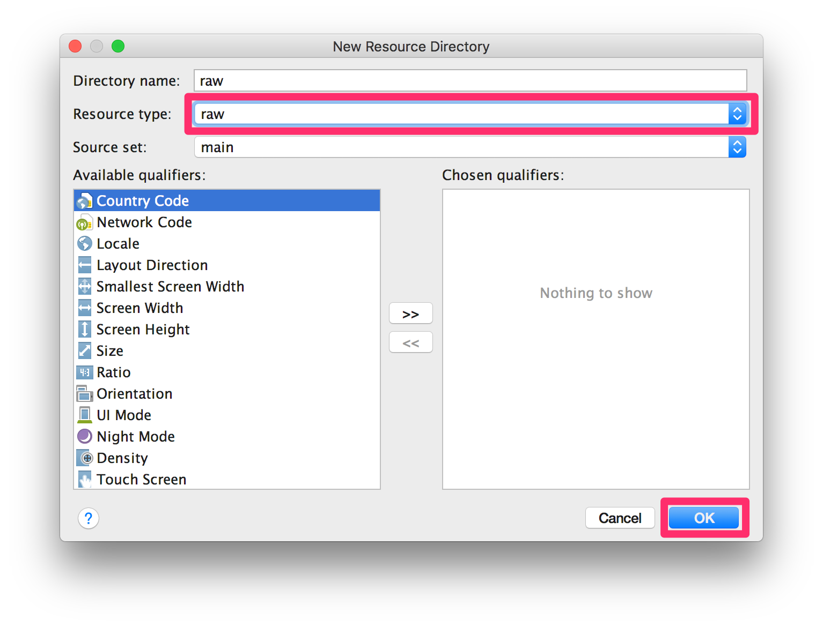Remove qualifier with the << button

[x=410, y=342]
